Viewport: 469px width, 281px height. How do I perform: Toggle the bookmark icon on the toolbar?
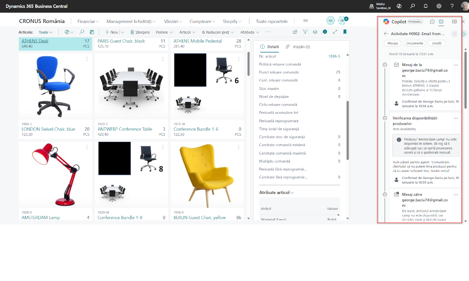[345, 32]
